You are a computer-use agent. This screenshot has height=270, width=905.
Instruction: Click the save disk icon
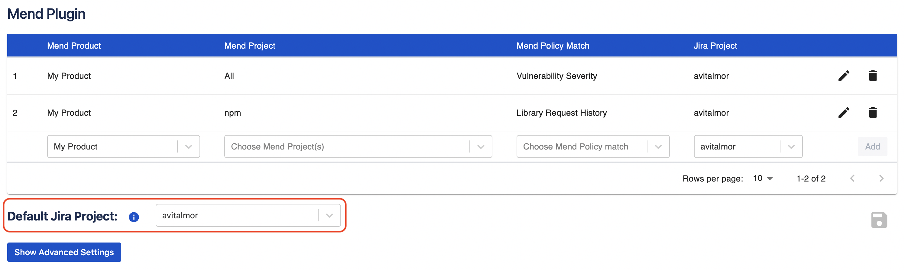click(x=879, y=220)
